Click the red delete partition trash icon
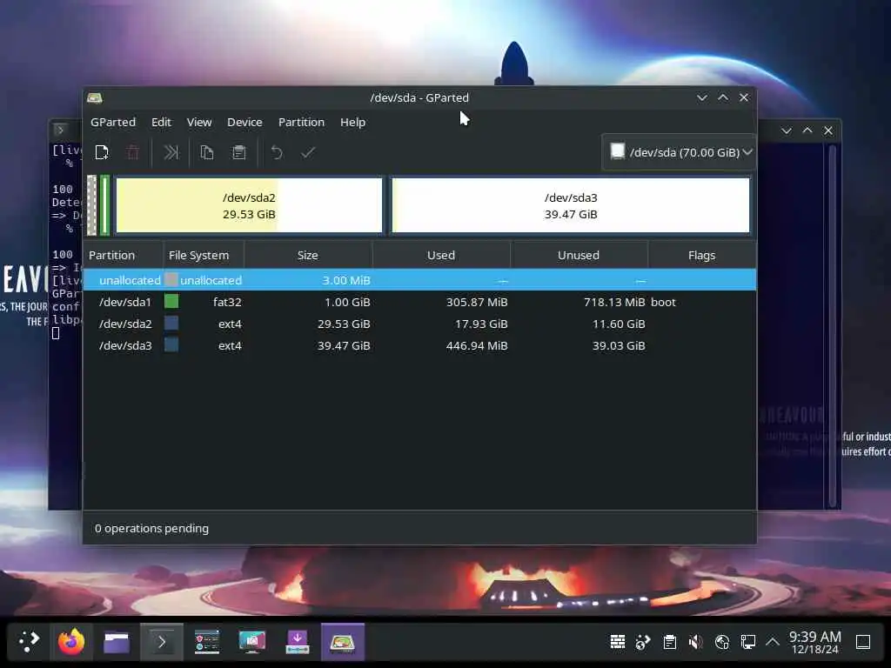The height and width of the screenshot is (668, 891). 133,152
